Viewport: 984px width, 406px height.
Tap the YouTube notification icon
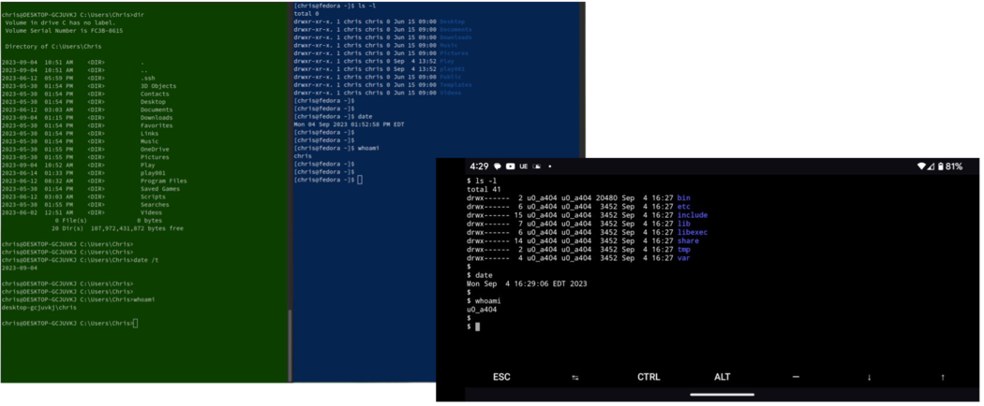pos(510,167)
